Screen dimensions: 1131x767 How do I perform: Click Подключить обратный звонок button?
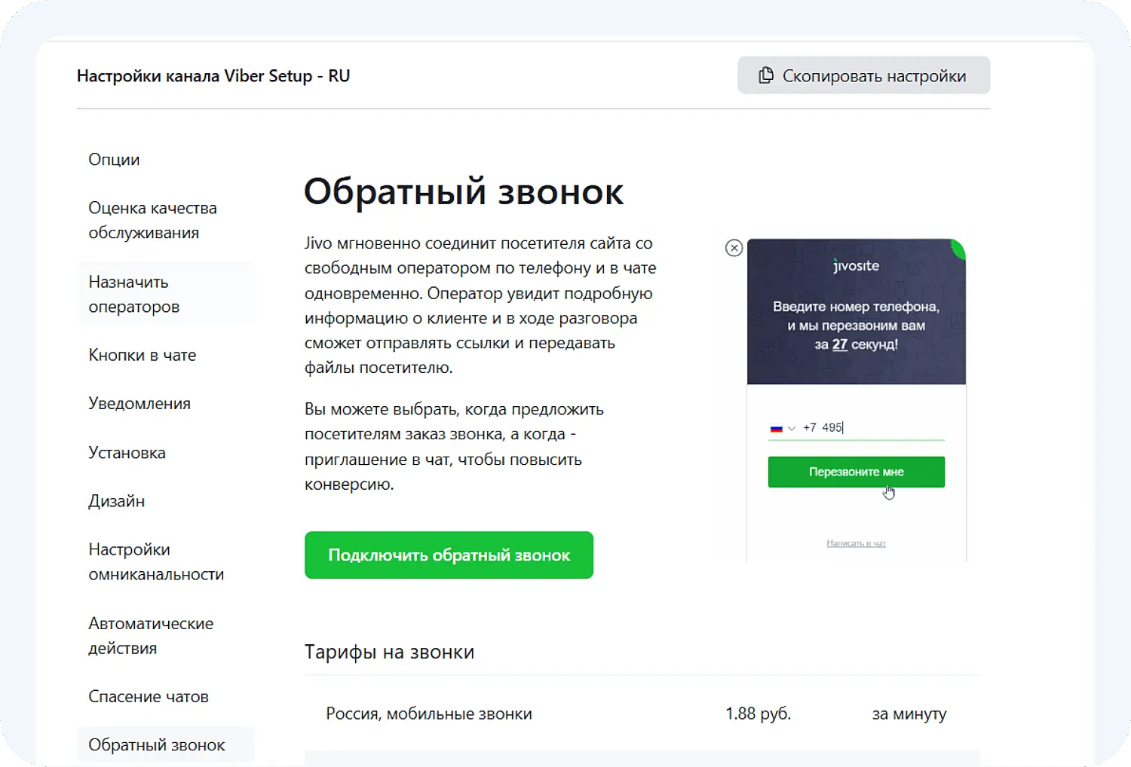tap(449, 555)
